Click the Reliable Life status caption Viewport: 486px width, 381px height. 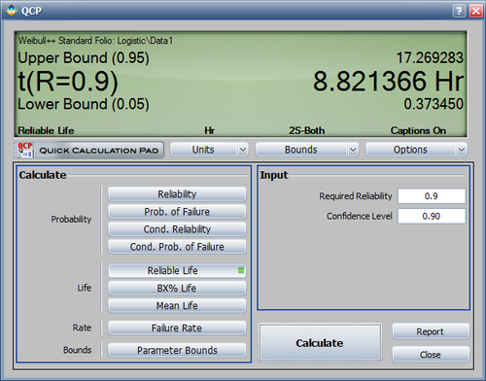pyautogui.click(x=46, y=130)
